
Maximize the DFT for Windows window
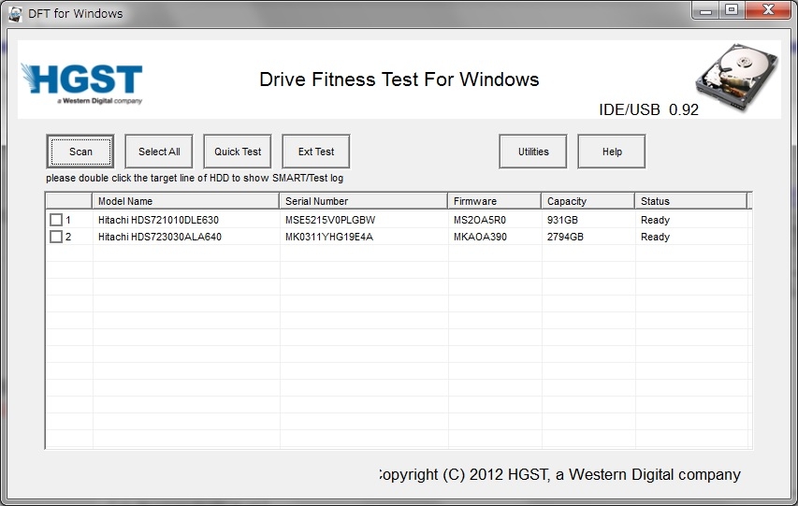click(x=732, y=10)
